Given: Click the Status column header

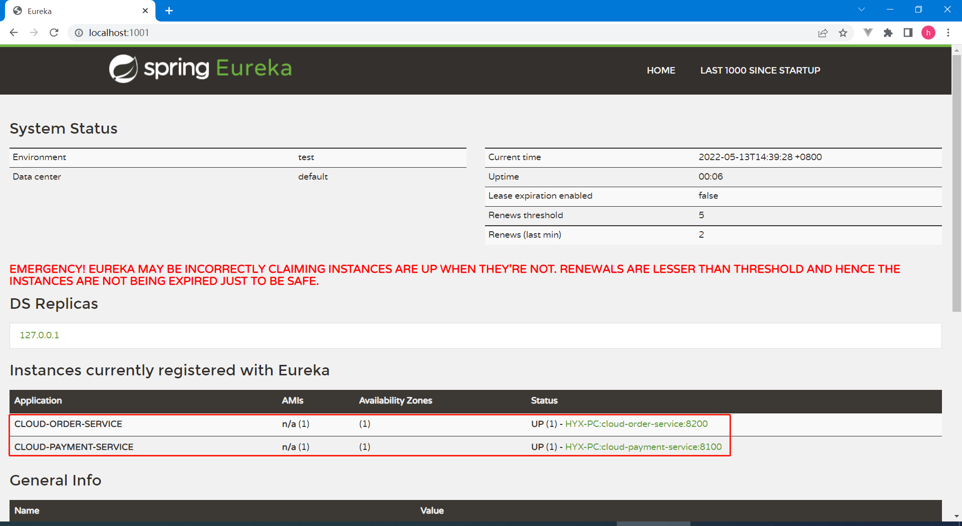Looking at the screenshot, I should click(544, 400).
